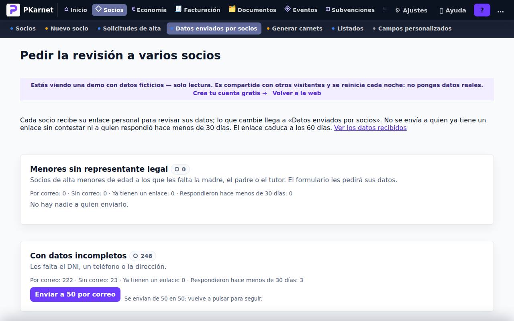
Task: Click the Con datos incompletos heading
Action: click(78, 256)
